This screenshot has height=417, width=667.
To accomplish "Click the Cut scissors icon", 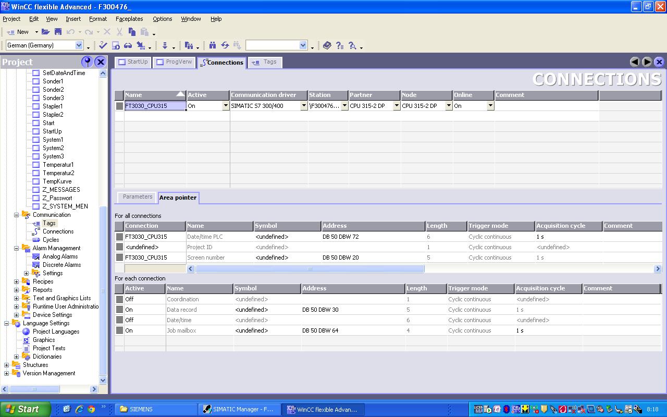I will (x=119, y=32).
